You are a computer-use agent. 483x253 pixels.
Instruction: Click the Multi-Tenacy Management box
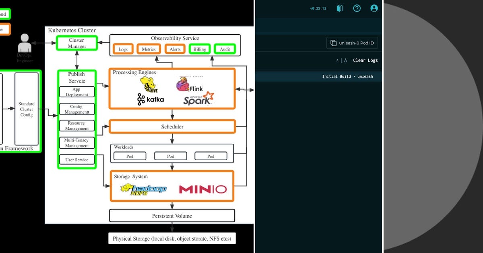click(x=77, y=143)
